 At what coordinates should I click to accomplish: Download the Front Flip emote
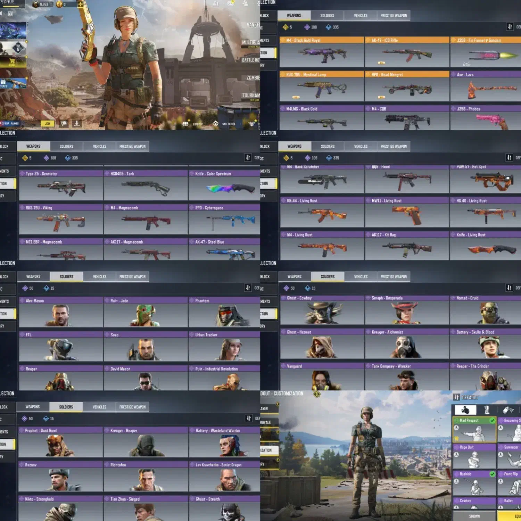[x=501, y=481]
